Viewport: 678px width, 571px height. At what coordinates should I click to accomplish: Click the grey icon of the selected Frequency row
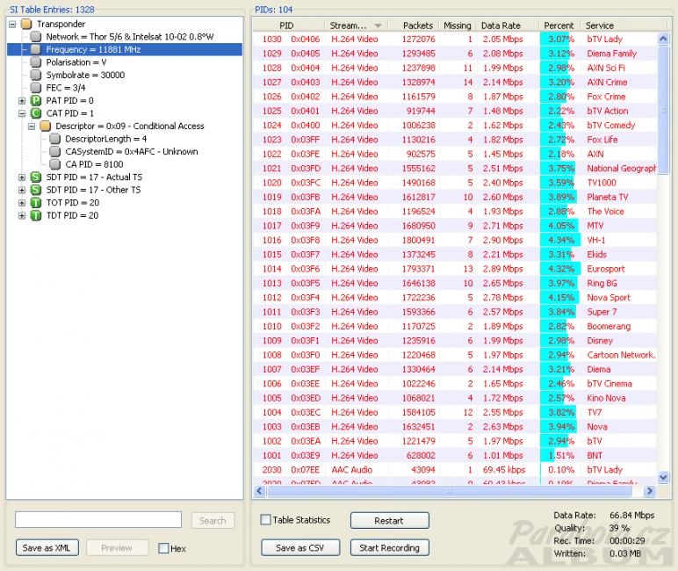(36, 49)
